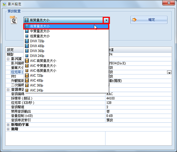Pick AVC 480p preset

coord(66,80)
